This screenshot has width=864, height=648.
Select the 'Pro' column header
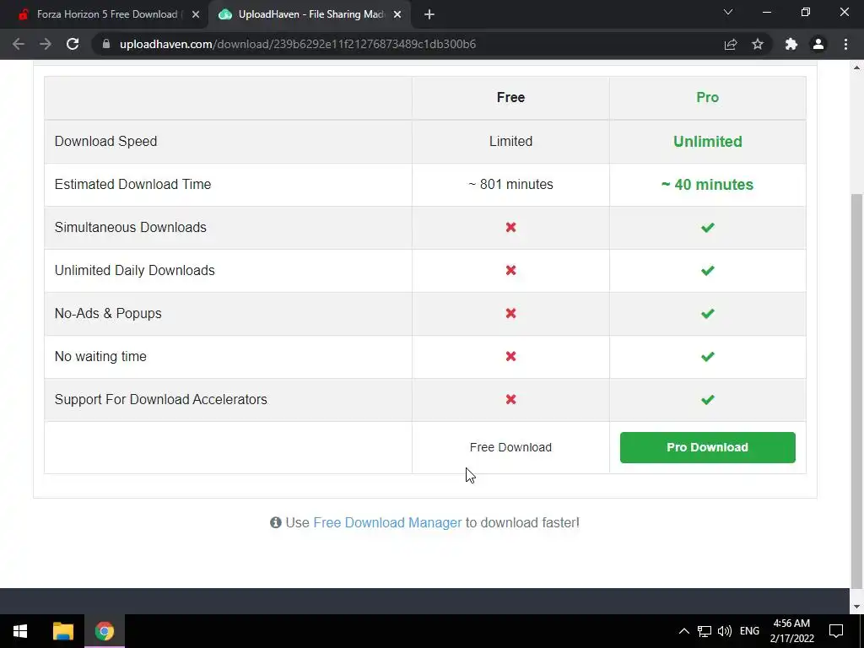[x=708, y=98]
